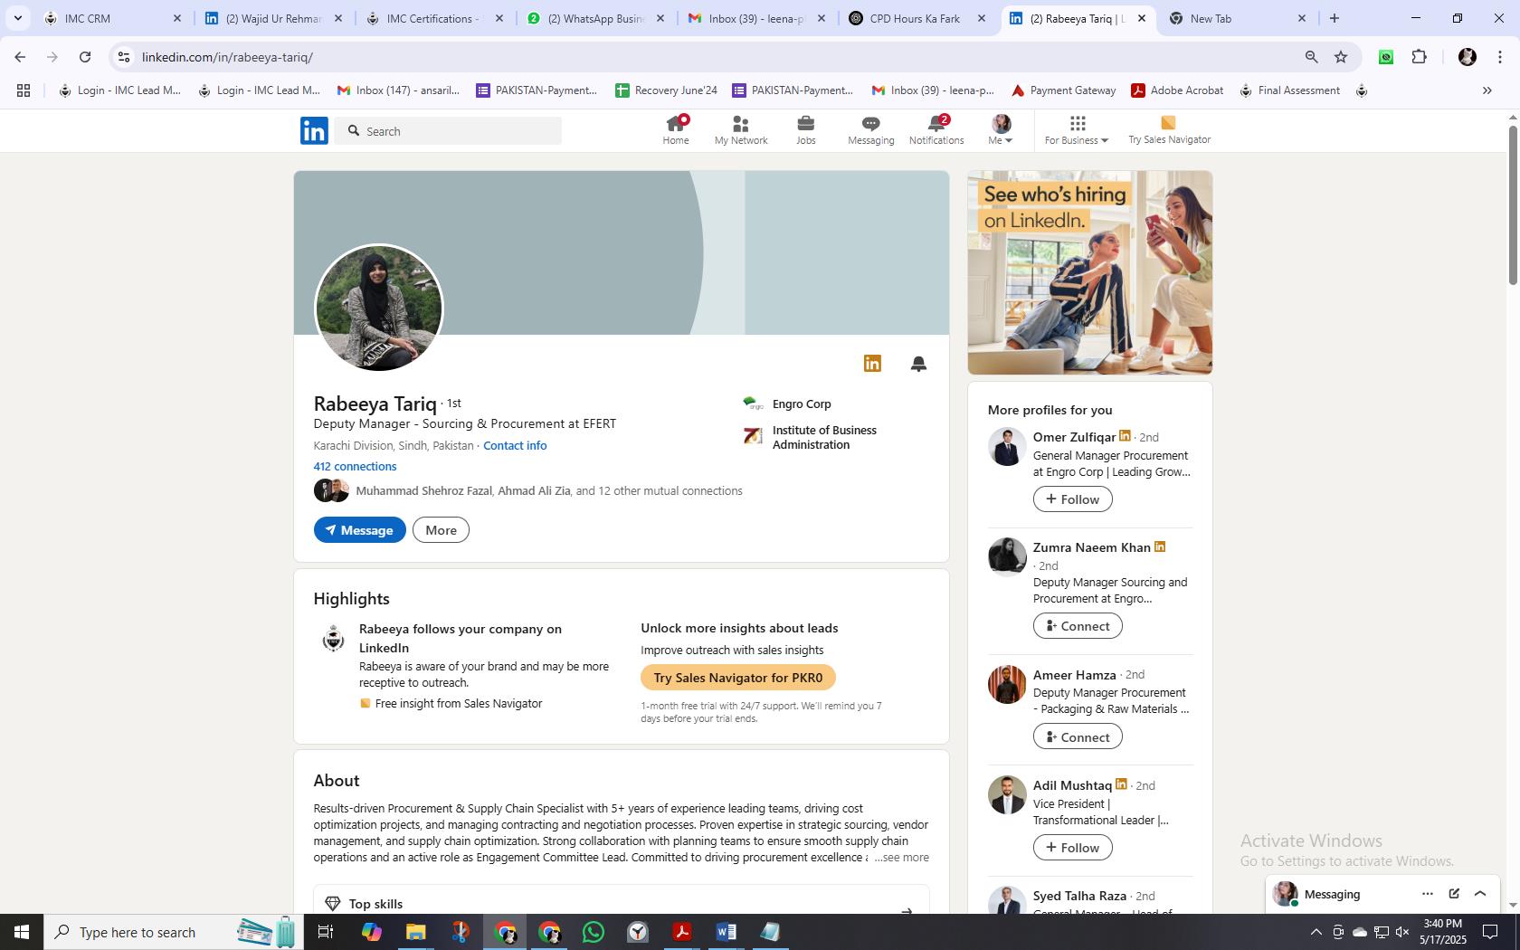This screenshot has width=1520, height=950.
Task: Open Word from the taskbar
Action: (726, 932)
